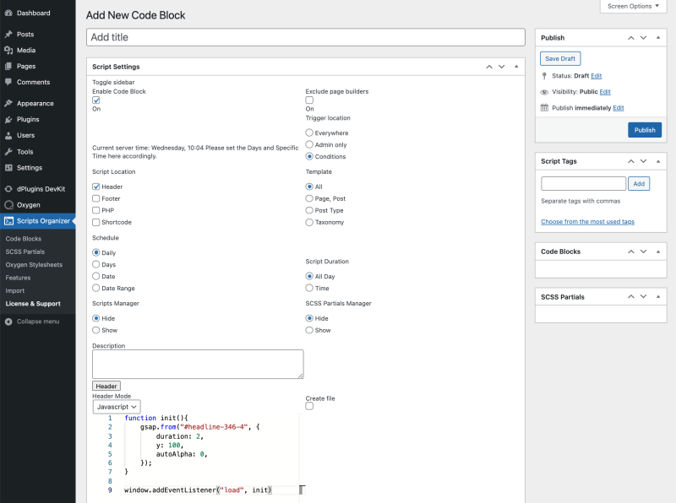This screenshot has height=503, width=676.
Task: Click the Header tab button above editor
Action: pyautogui.click(x=106, y=386)
